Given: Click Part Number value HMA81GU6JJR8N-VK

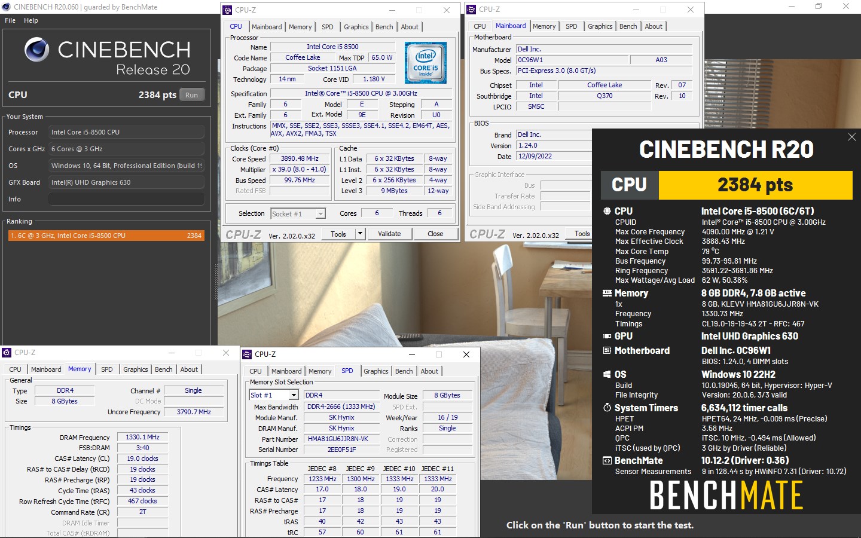Looking at the screenshot, I should pos(341,439).
